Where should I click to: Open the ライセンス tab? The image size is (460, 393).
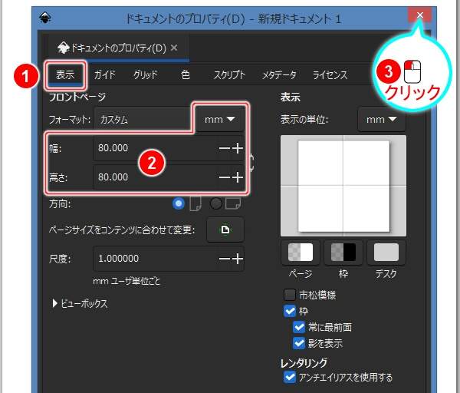point(330,74)
